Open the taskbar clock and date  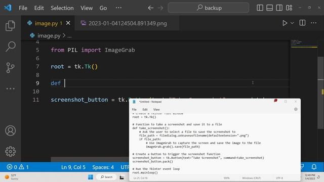310,177
